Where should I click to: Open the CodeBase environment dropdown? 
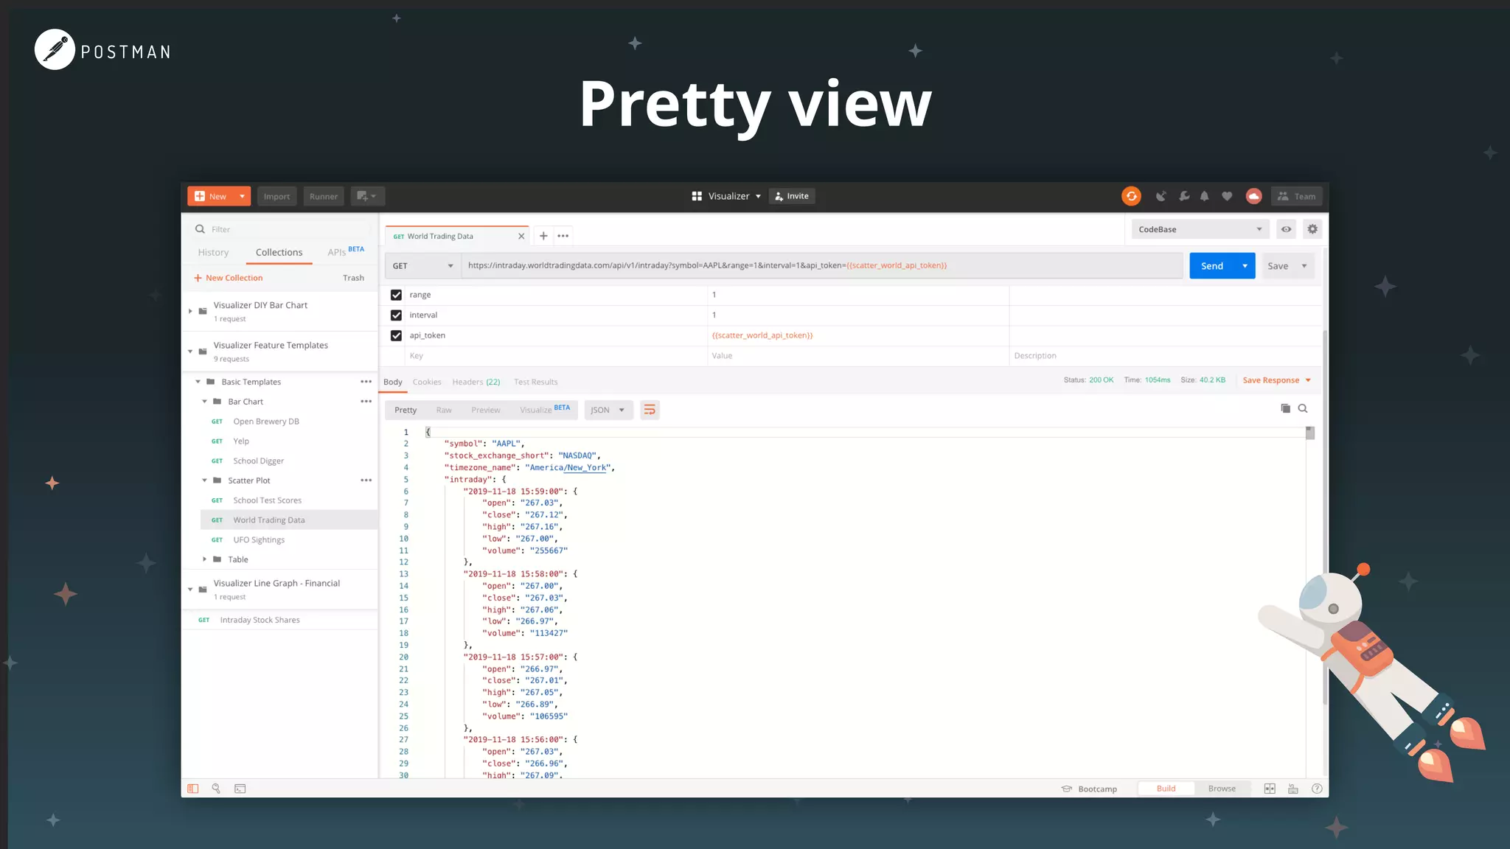point(1200,229)
